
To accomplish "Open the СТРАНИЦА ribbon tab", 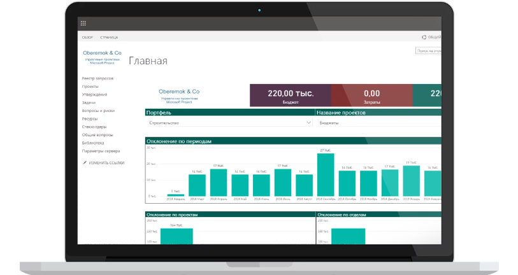I will [109, 38].
